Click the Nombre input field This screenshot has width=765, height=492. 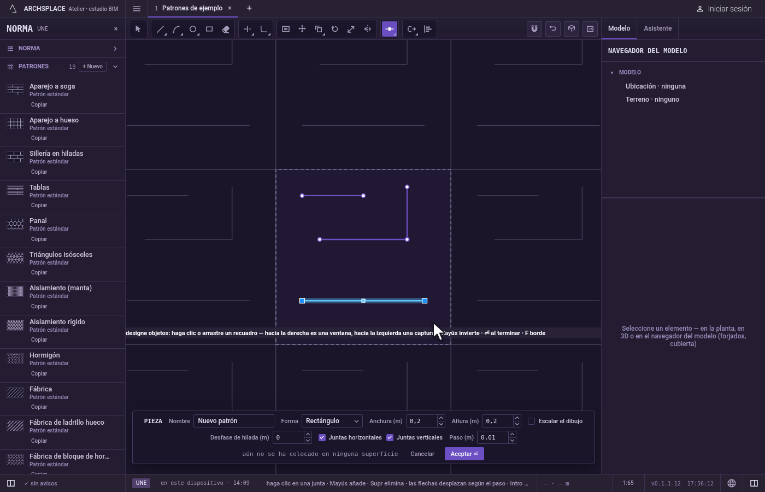tap(234, 421)
